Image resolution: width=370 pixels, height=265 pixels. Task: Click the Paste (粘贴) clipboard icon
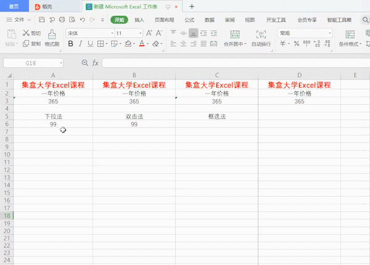pos(11,34)
